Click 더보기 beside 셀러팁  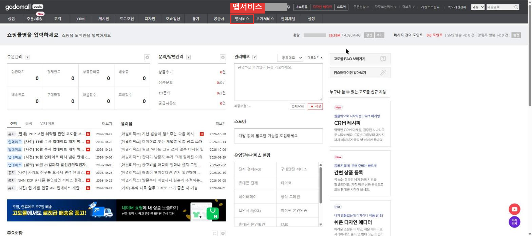click(221, 124)
